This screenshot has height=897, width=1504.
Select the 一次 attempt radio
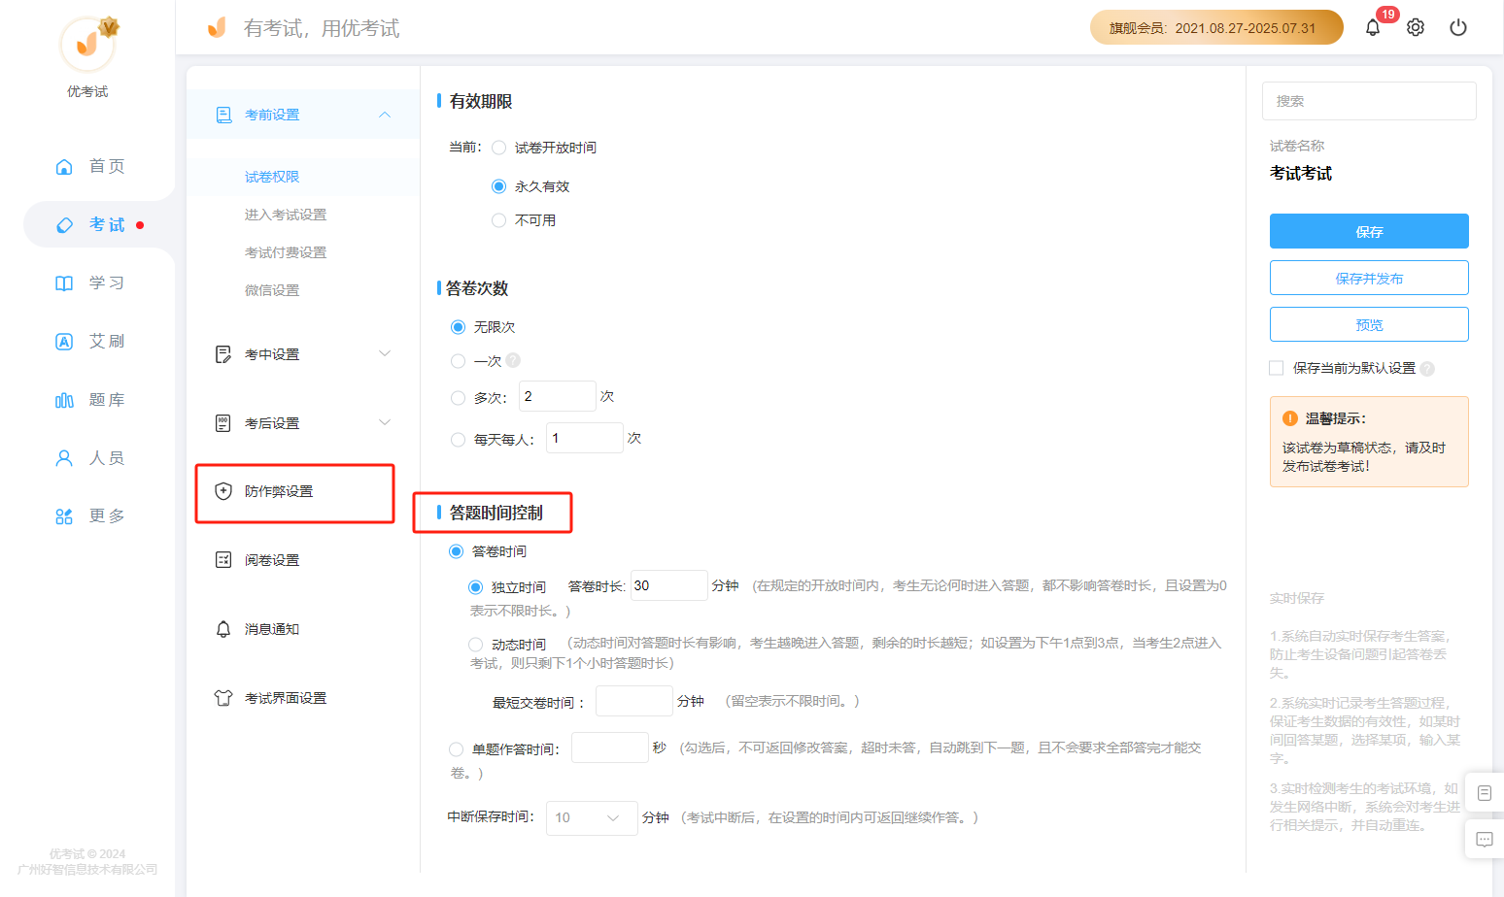(x=458, y=361)
